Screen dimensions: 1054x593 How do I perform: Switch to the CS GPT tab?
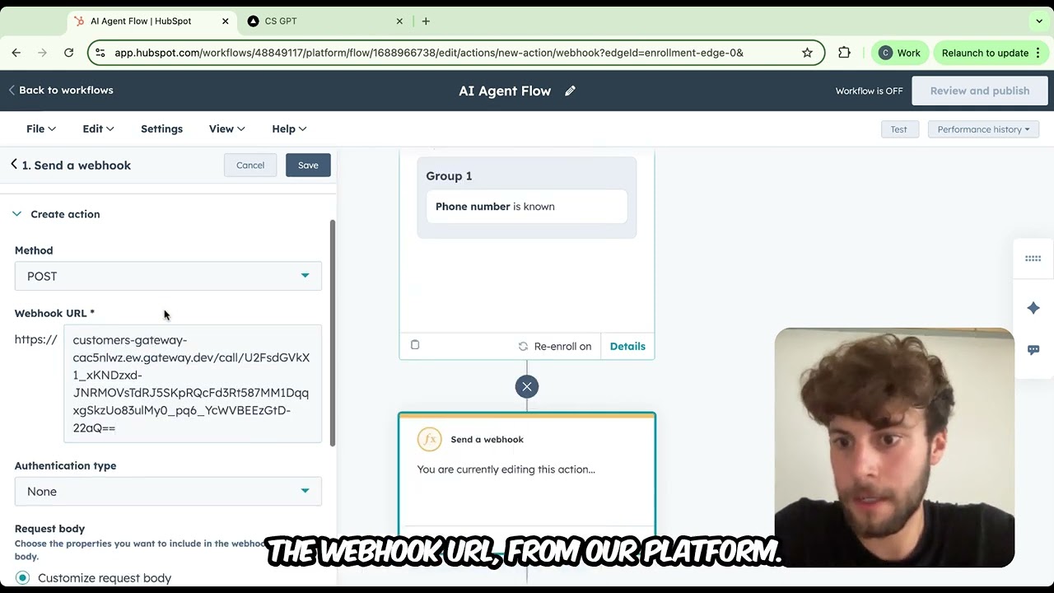[x=326, y=21]
